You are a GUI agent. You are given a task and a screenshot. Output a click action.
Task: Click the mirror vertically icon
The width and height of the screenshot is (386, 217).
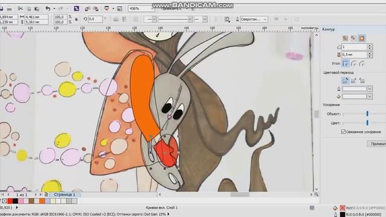click(125, 19)
